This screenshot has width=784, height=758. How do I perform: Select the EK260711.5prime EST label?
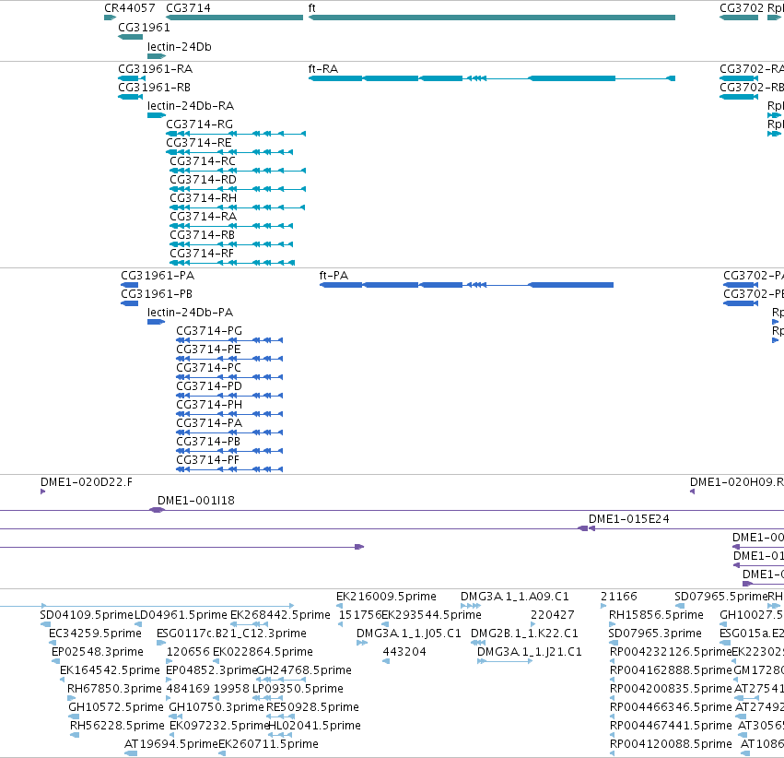[268, 745]
